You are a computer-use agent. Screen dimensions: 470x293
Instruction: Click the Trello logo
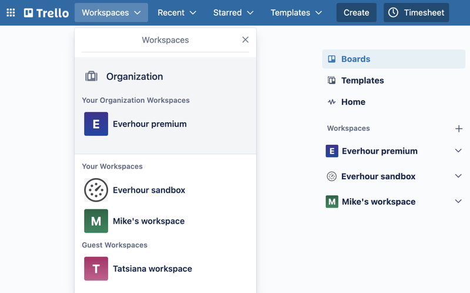pyautogui.click(x=46, y=13)
